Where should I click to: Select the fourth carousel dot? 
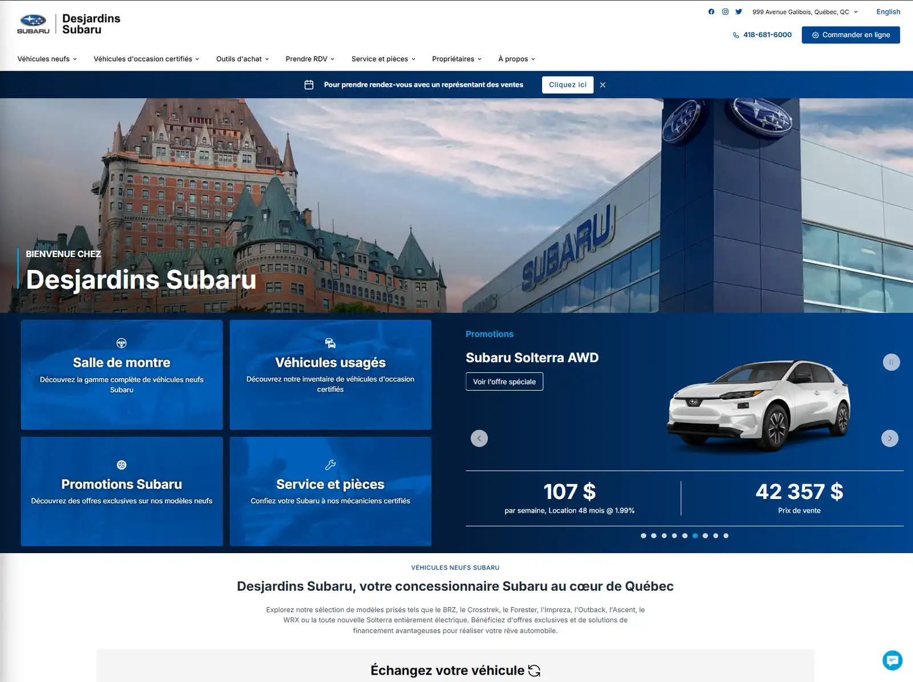[x=674, y=535]
